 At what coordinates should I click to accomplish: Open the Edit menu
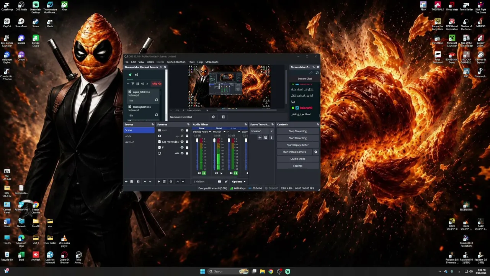(133, 62)
